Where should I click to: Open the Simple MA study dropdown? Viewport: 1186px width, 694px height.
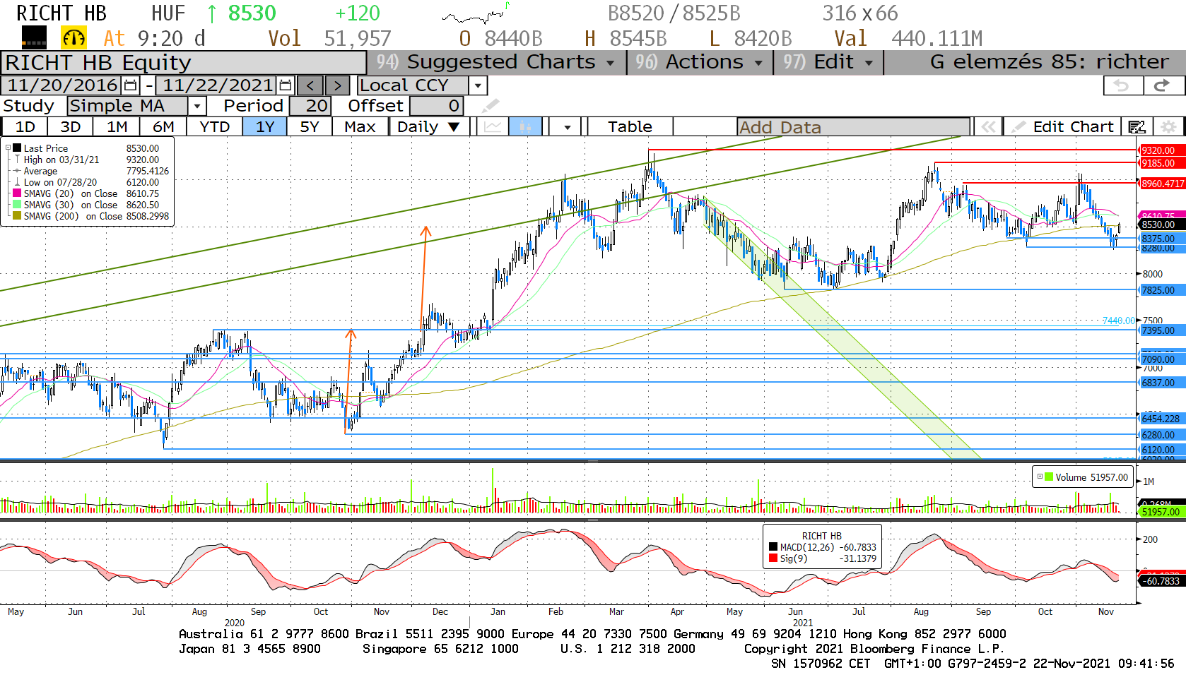click(x=197, y=106)
